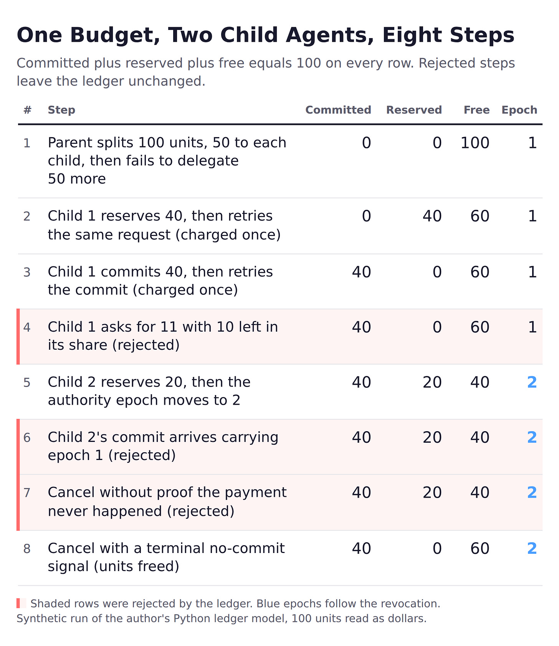Click rejected row 4 Child 1 asks for 11

click(279, 336)
